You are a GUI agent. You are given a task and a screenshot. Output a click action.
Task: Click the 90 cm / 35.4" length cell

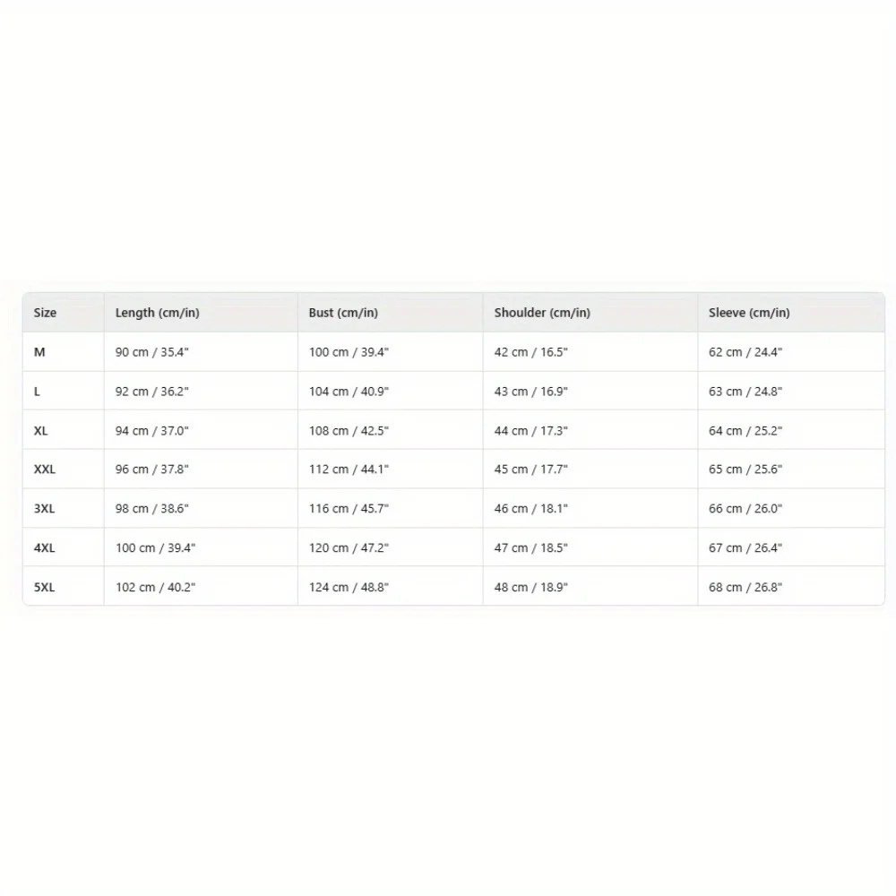coord(152,352)
